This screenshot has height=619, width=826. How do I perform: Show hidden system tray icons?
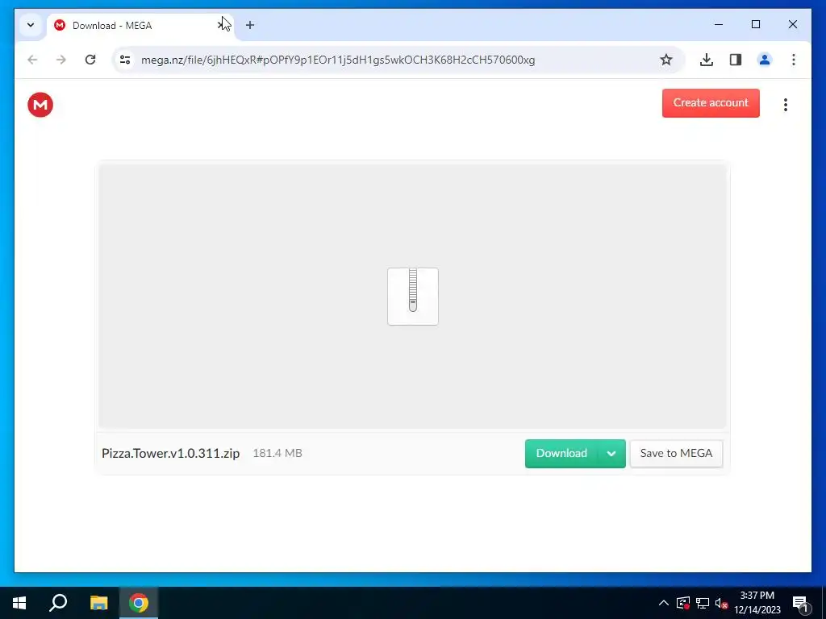click(664, 603)
